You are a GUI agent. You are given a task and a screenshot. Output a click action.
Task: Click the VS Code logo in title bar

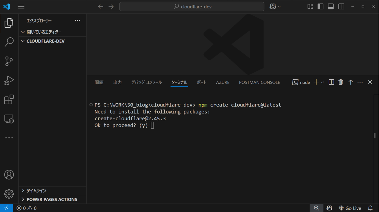[7, 7]
